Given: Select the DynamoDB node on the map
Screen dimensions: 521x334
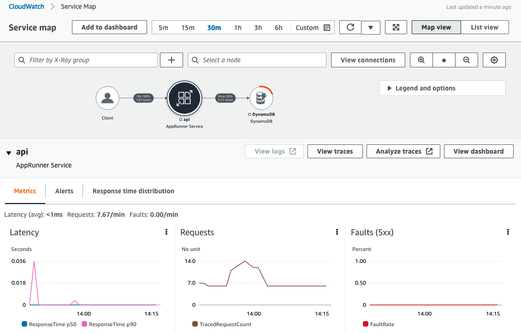Looking at the screenshot, I should (x=261, y=98).
